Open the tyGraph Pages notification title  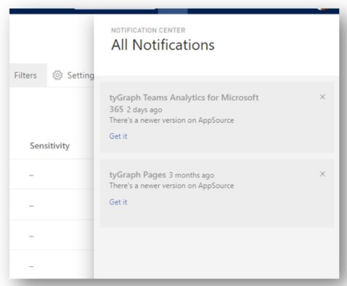137,175
